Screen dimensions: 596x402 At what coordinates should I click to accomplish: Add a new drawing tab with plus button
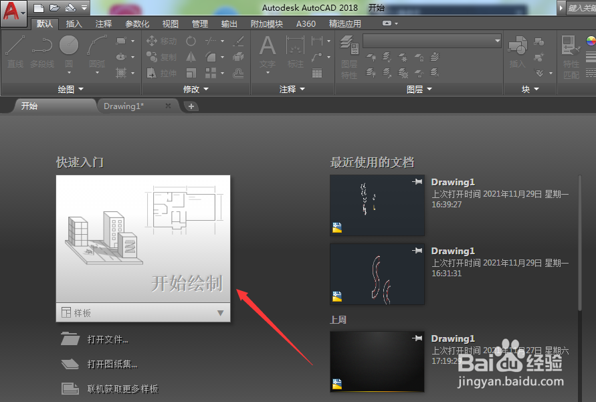click(191, 106)
